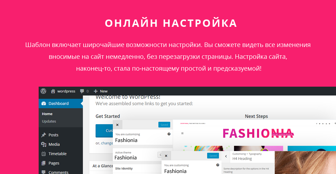Click the 'Next Steps' heading
This screenshot has height=174, width=336.
point(256,116)
